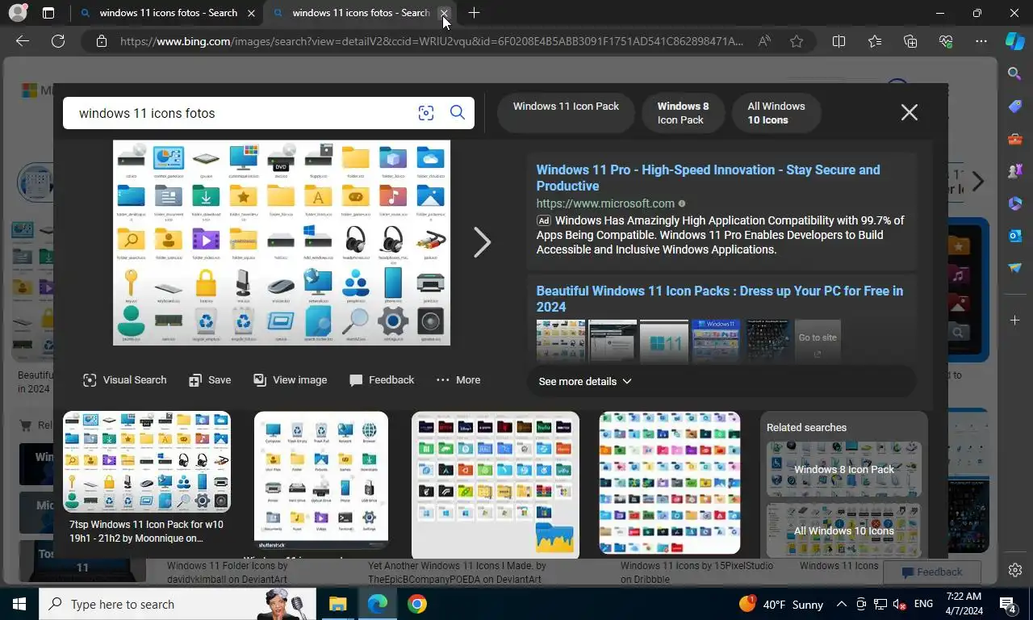Open Browser essentials heart icon
Viewport: 1033px width, 620px height.
946,41
